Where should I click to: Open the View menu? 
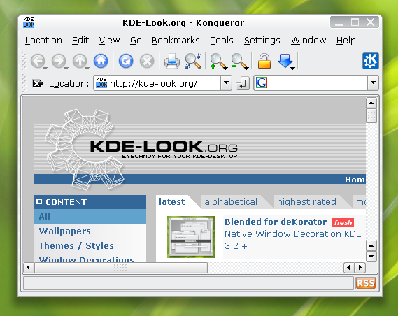click(x=109, y=41)
